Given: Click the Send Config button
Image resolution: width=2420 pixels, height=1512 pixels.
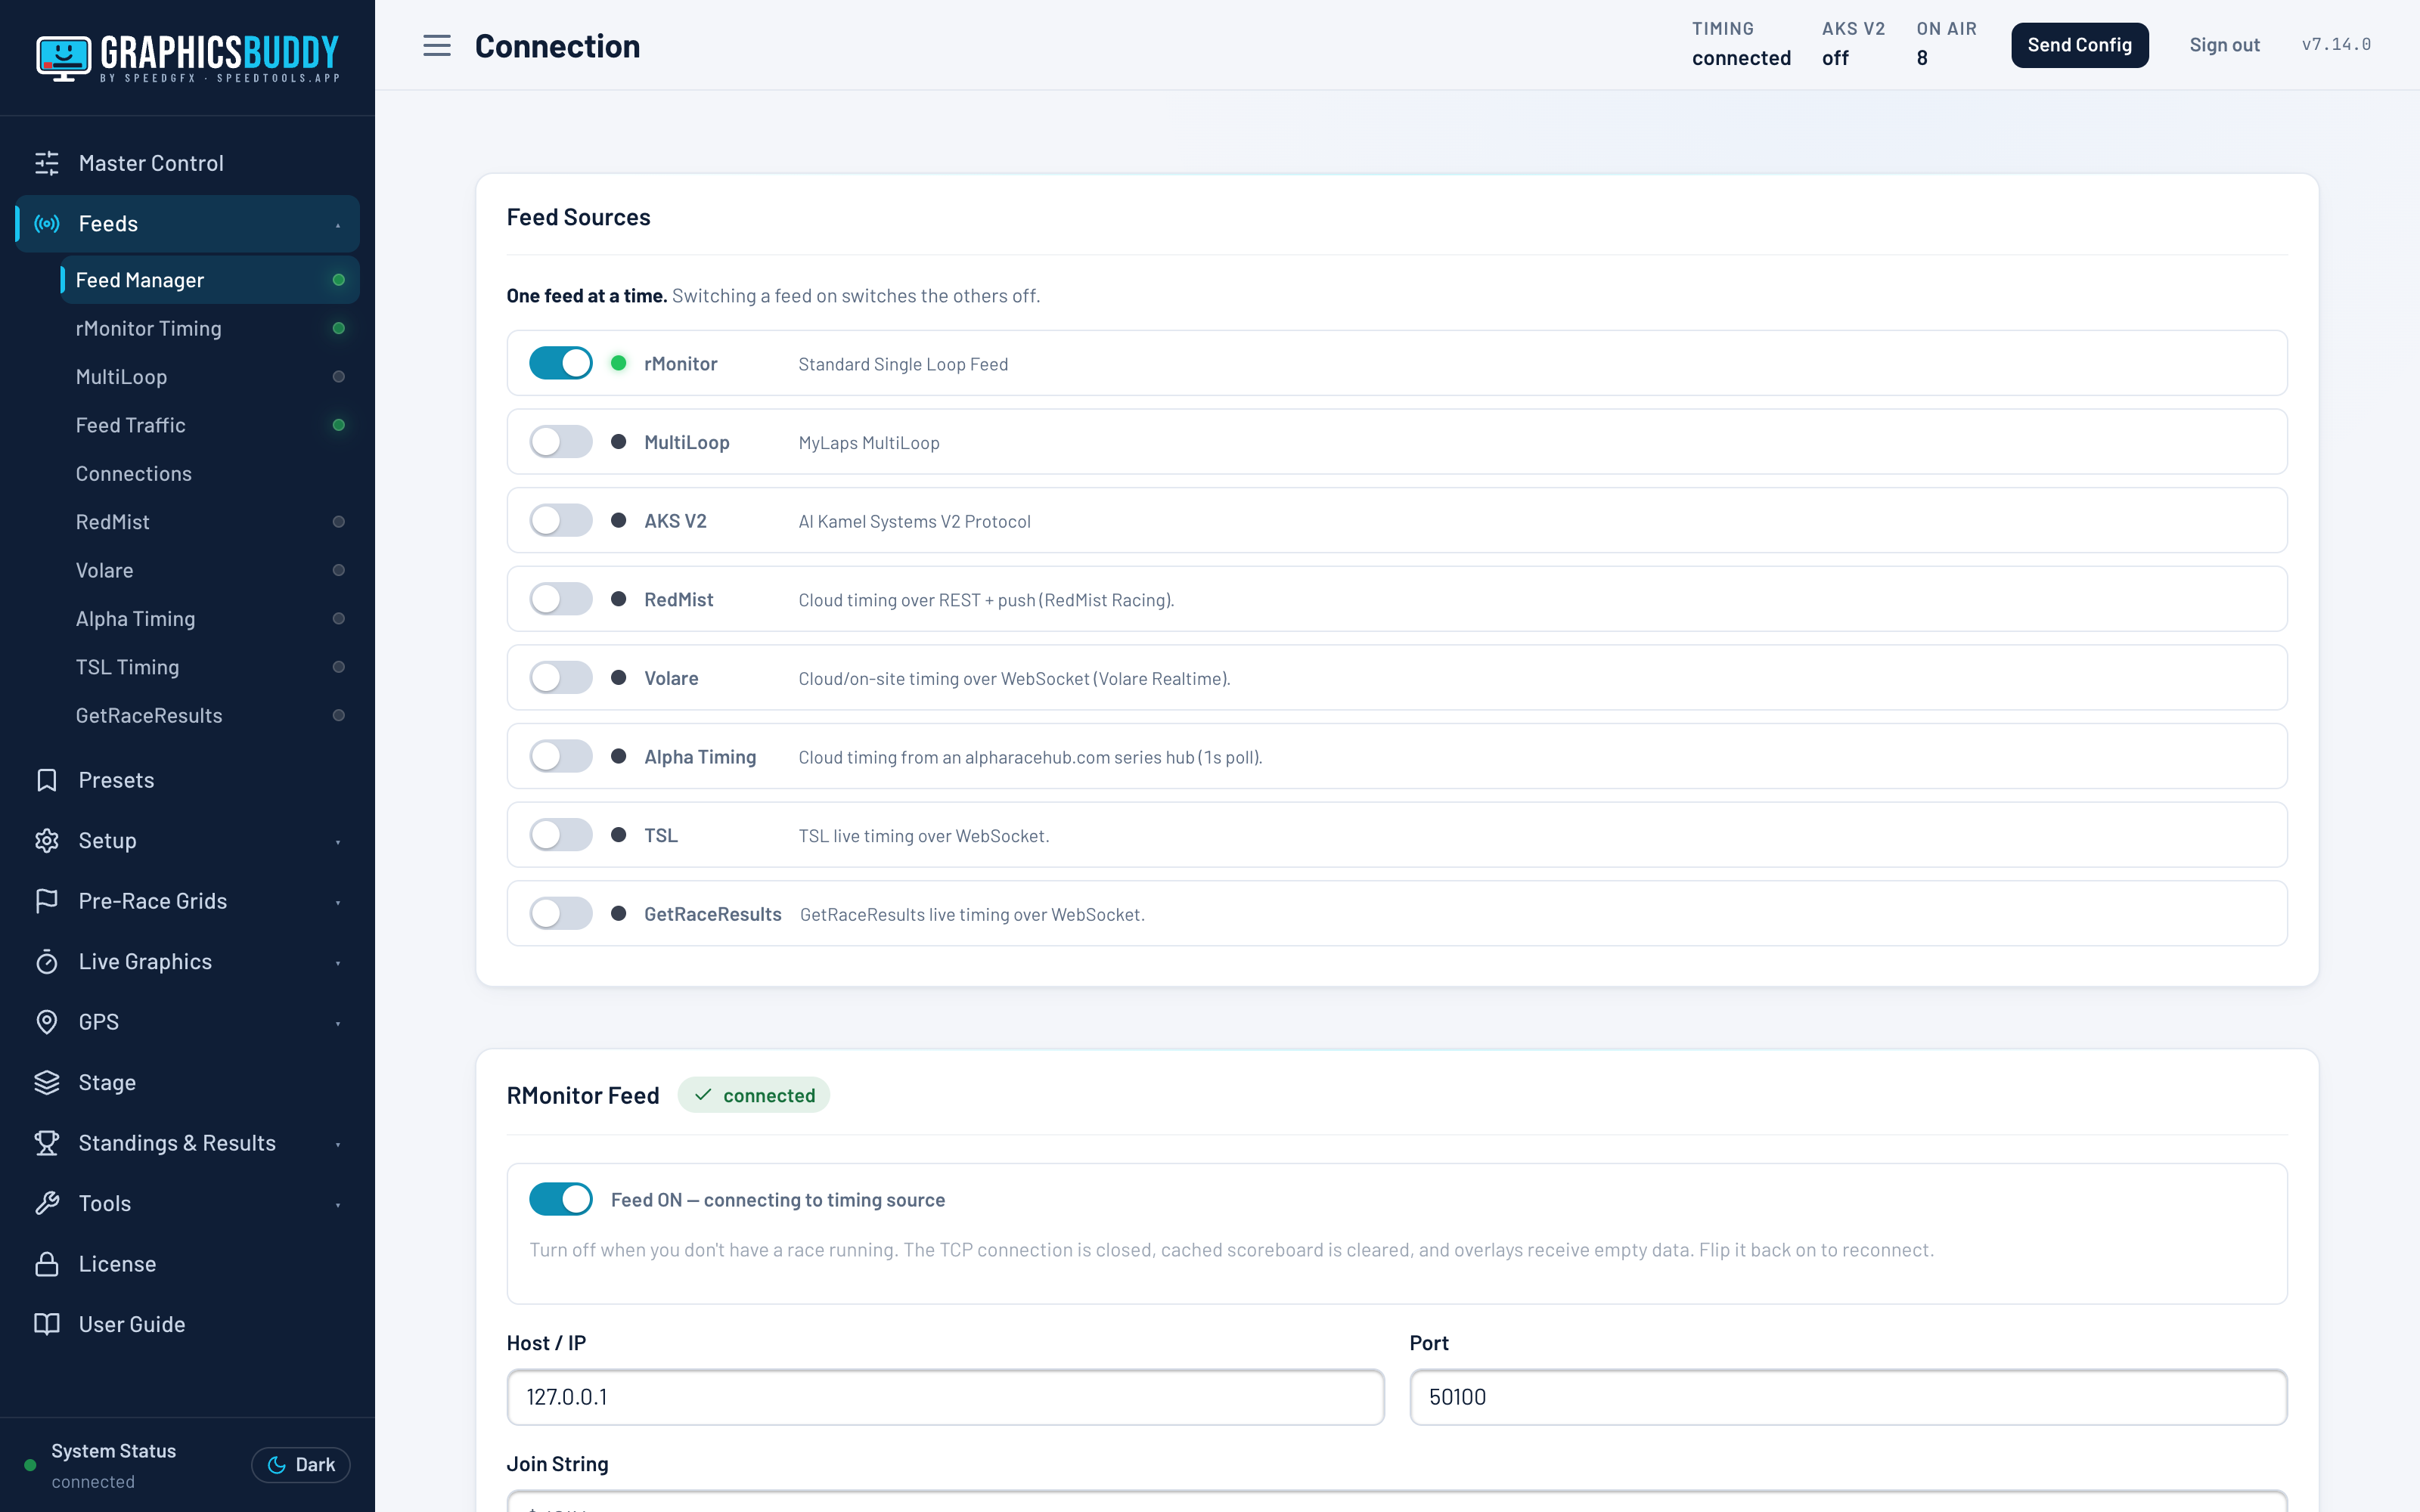Looking at the screenshot, I should (2079, 45).
